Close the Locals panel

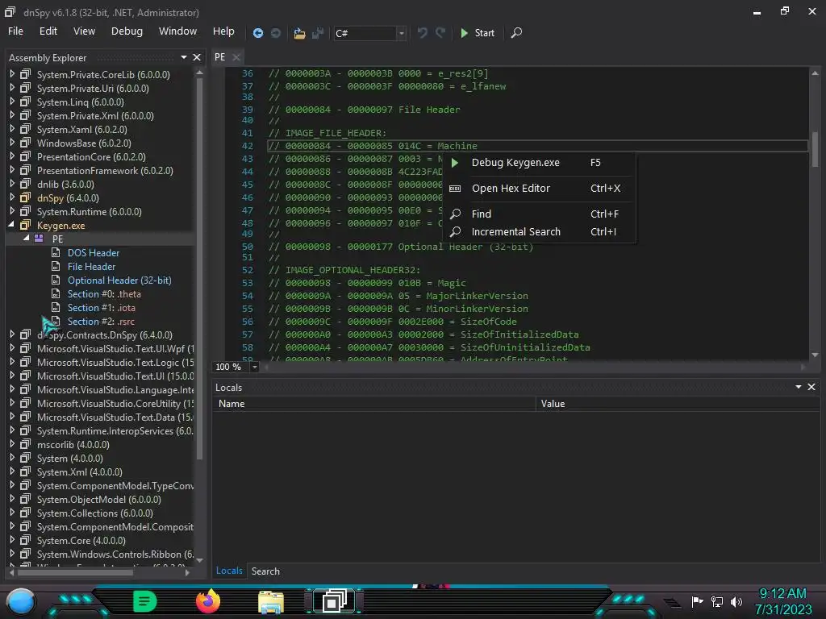point(811,387)
